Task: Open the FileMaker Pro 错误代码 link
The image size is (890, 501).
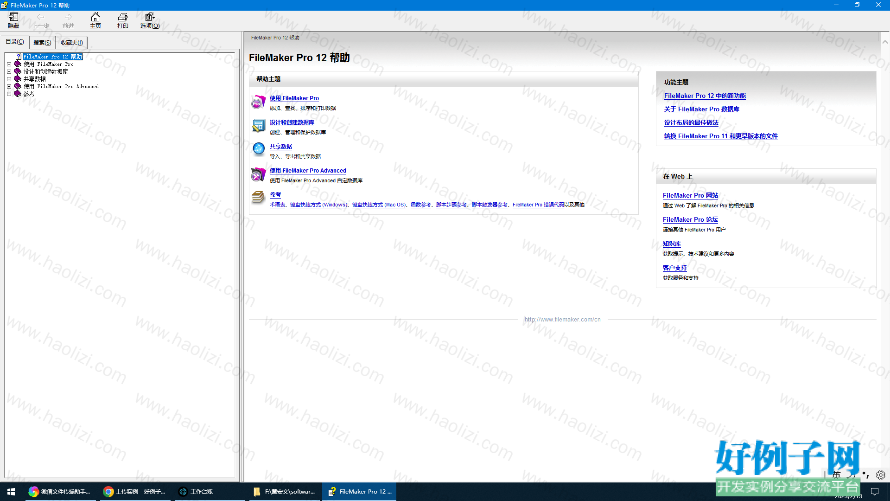Action: (x=538, y=205)
